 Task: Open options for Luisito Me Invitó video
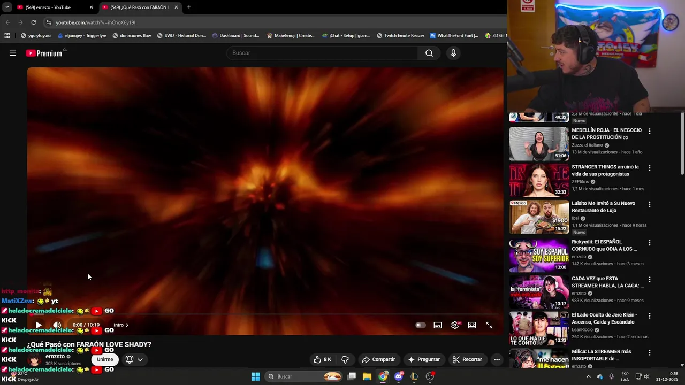pyautogui.click(x=650, y=204)
